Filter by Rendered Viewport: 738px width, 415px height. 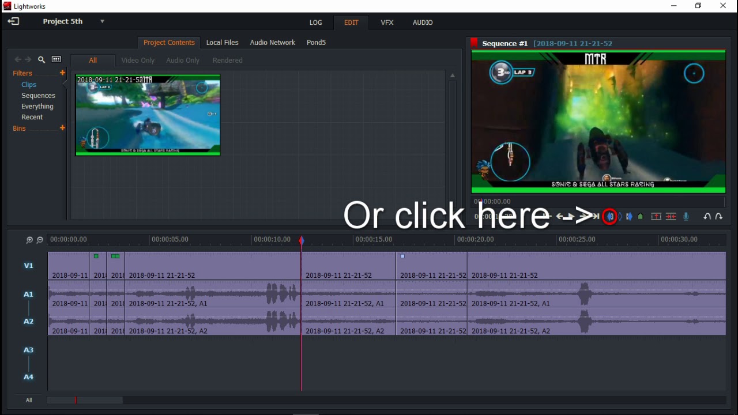tap(228, 60)
